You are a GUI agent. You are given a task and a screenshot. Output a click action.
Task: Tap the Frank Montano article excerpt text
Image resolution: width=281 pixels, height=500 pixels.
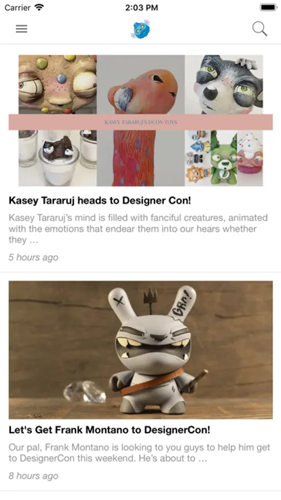[139, 453]
